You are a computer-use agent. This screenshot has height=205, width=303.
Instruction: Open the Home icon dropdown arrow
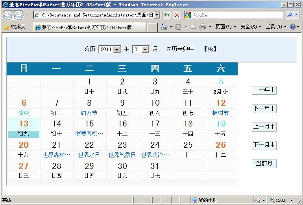(x=171, y=27)
